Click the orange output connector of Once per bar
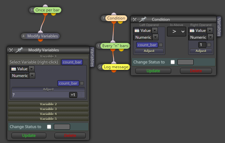Image resolution: width=225 pixels, height=143 pixels. tap(45, 14)
